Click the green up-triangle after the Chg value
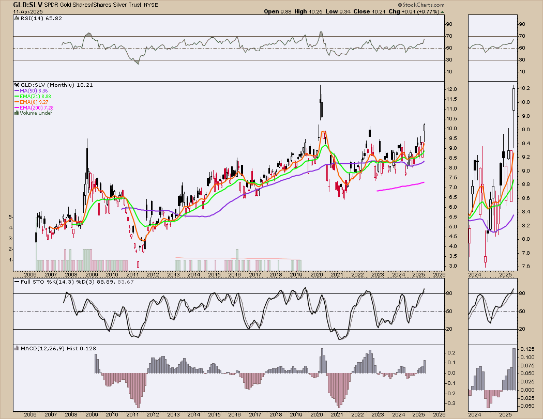Screen dimensions: 543x419 [442, 11]
